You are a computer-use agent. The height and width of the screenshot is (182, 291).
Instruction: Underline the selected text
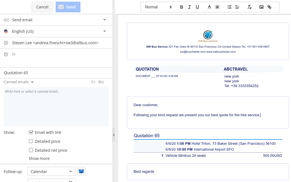tap(197, 7)
